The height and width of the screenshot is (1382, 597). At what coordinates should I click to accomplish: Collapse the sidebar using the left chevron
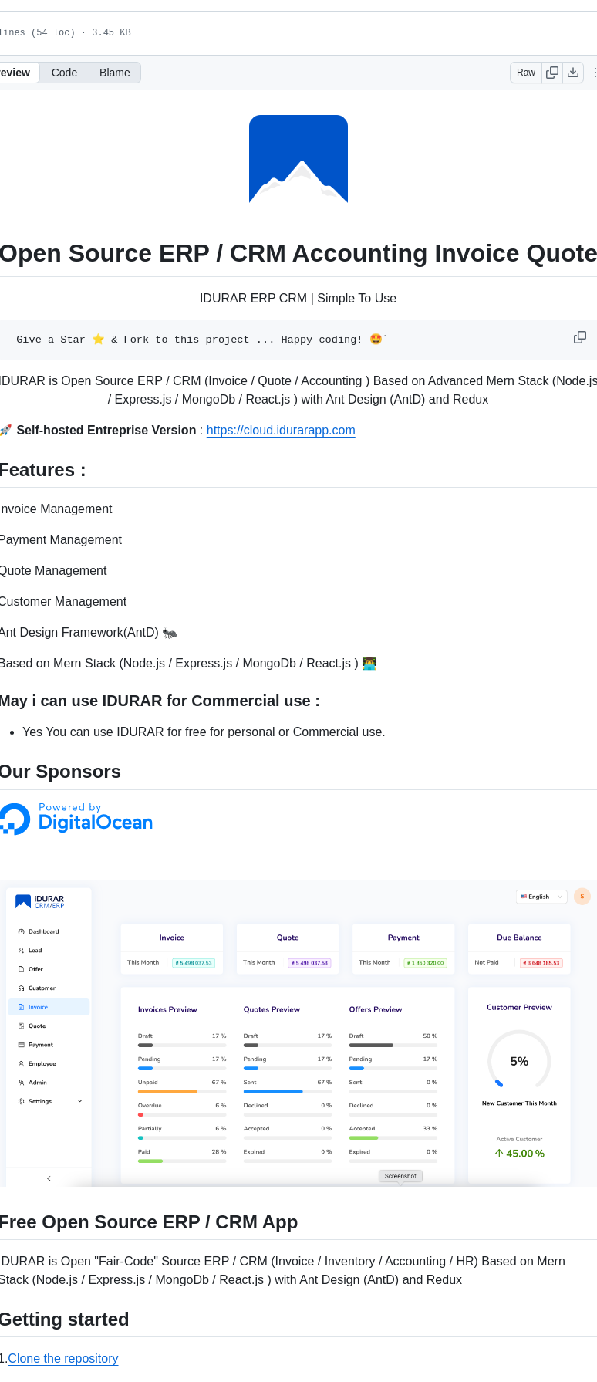point(49,1178)
